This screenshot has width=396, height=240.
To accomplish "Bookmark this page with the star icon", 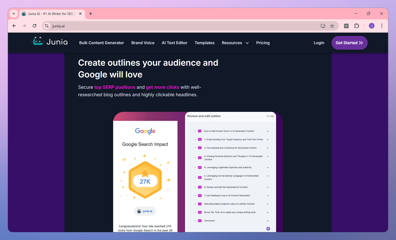I will coord(332,26).
